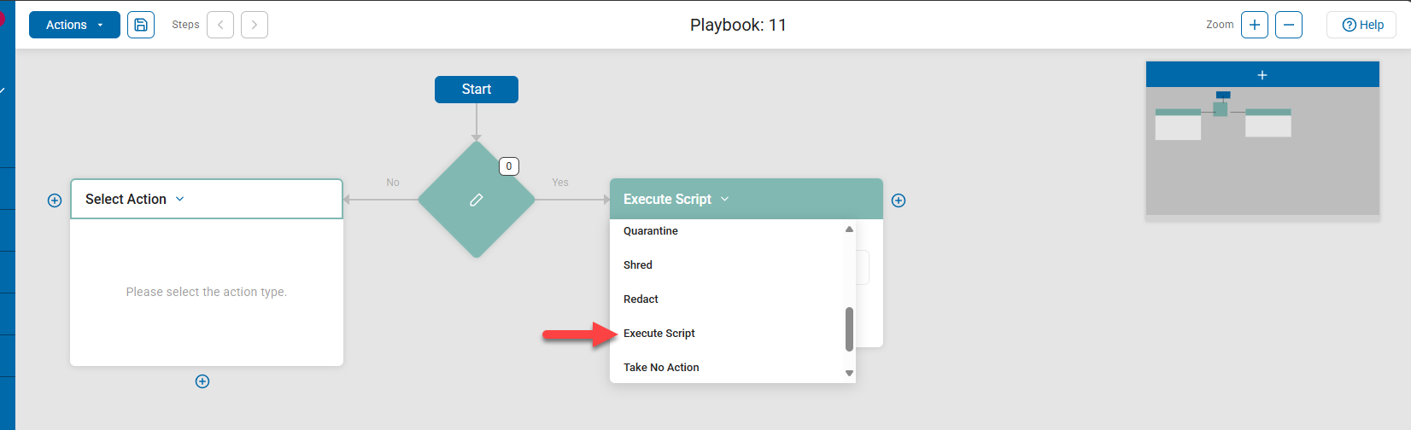
Task: Choose Quarantine from the action list
Action: (651, 231)
